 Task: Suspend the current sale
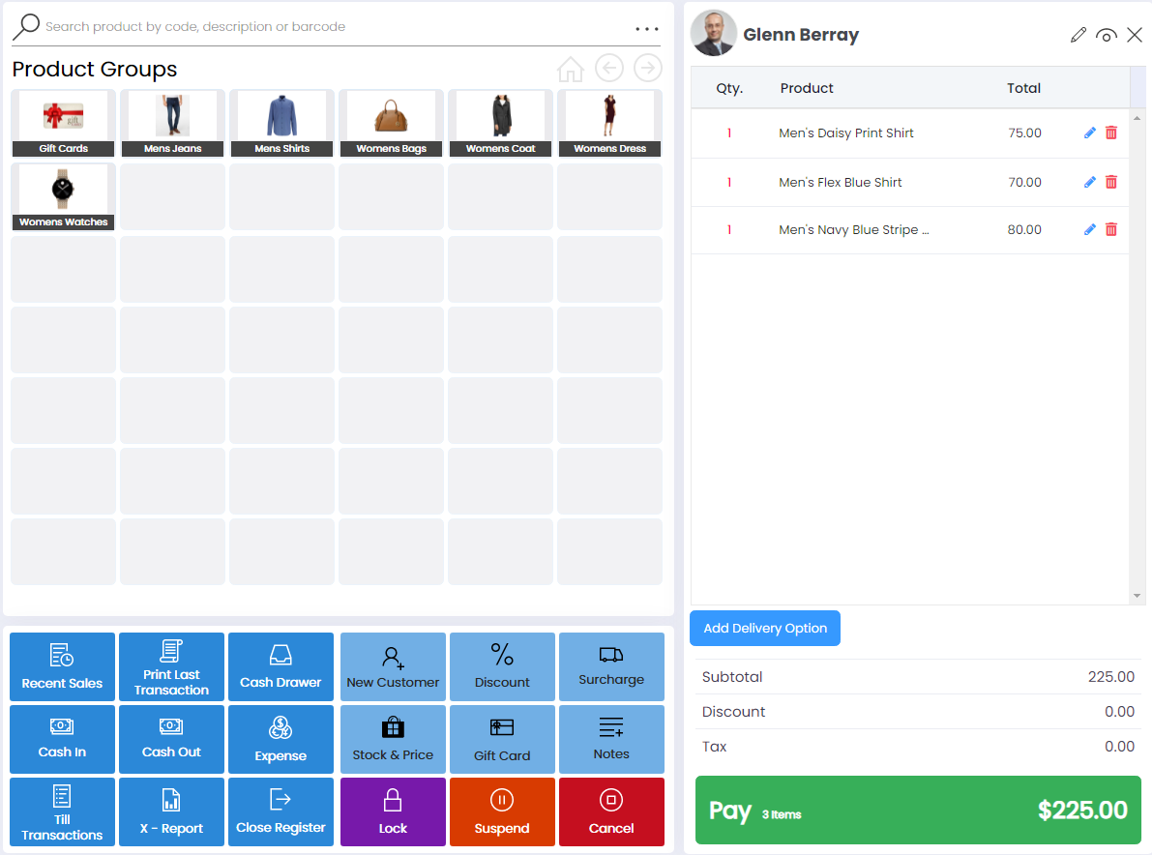(x=502, y=811)
